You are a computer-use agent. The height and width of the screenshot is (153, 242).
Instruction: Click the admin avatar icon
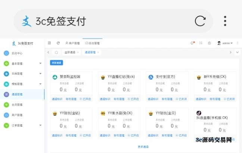click(219, 43)
